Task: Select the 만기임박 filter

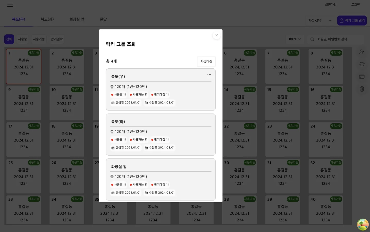Action: [x=57, y=39]
